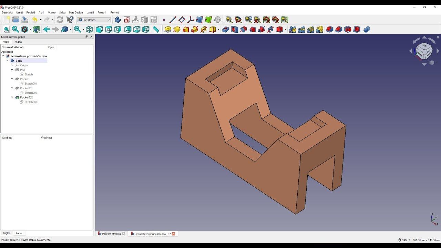Select the Pocket tool in the toolbar
This screenshot has width=441, height=248.
(x=226, y=30)
